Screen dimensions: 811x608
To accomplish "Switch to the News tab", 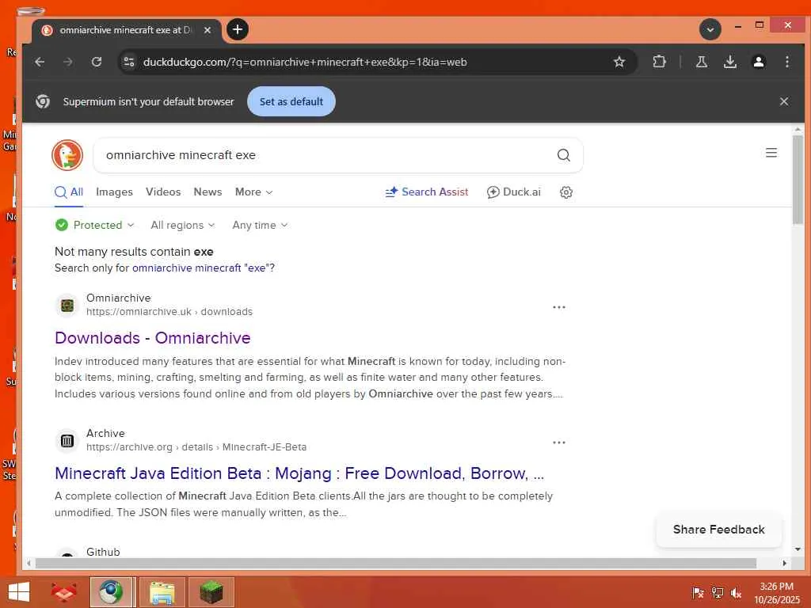I will coord(208,192).
